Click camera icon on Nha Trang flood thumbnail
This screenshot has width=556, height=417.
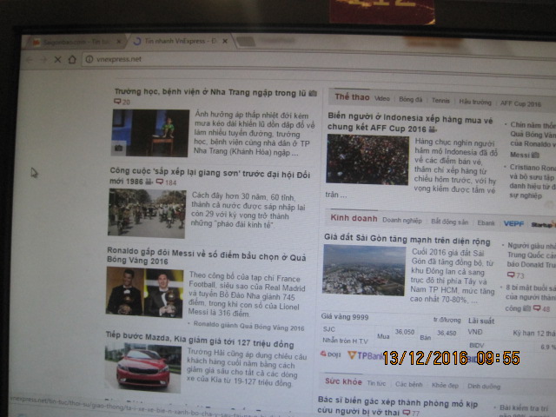coord(118,149)
